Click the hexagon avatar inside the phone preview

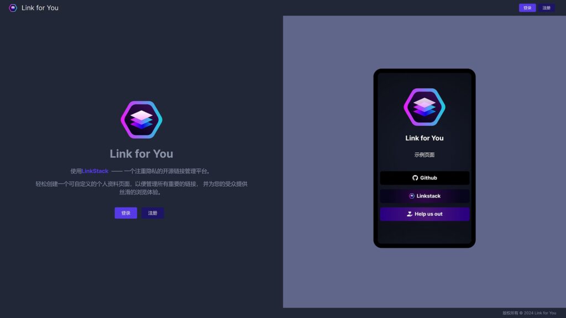click(424, 107)
